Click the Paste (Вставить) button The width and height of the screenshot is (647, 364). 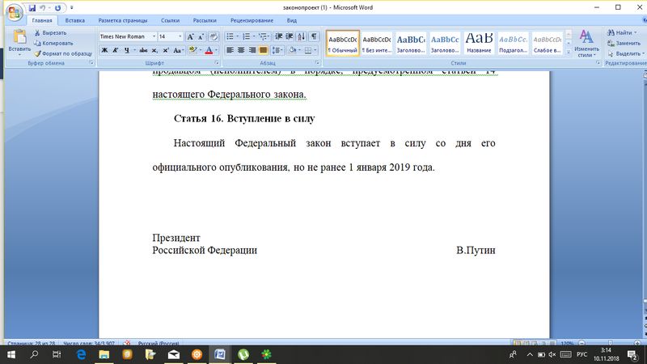(x=19, y=40)
